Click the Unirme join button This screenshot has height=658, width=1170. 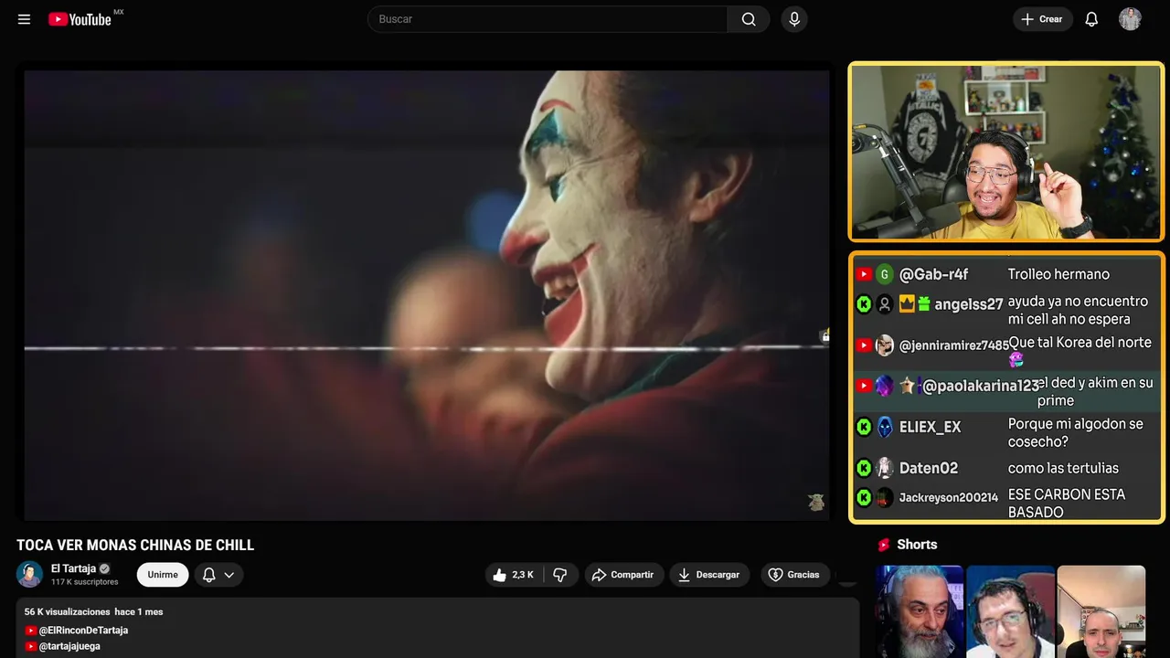[x=163, y=575]
